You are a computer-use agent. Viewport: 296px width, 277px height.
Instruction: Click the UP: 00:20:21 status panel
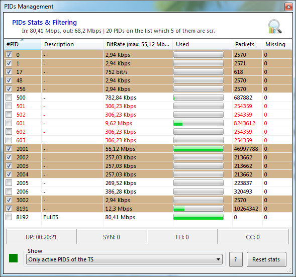[41, 237]
